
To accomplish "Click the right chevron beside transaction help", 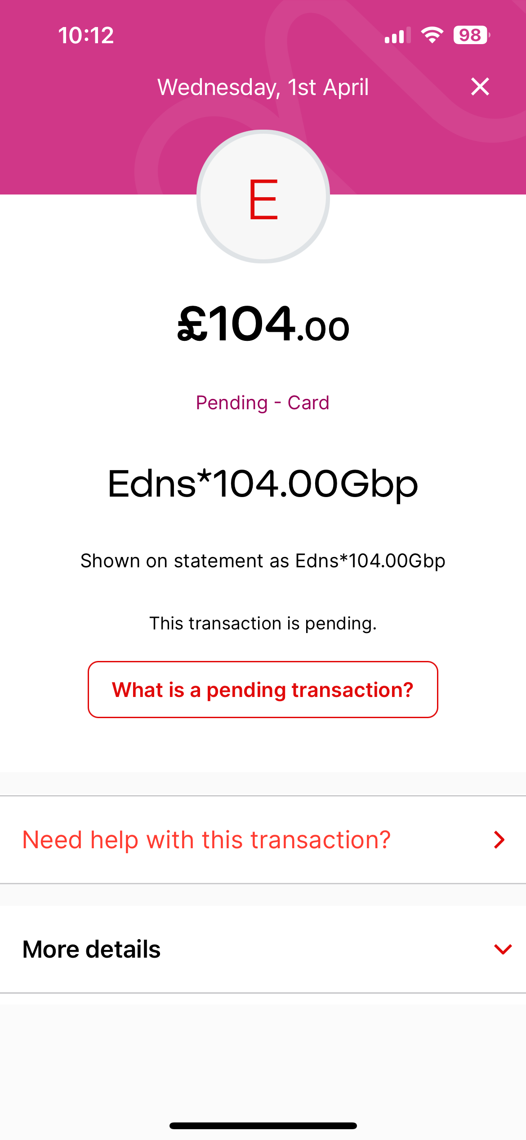I will 499,840.
